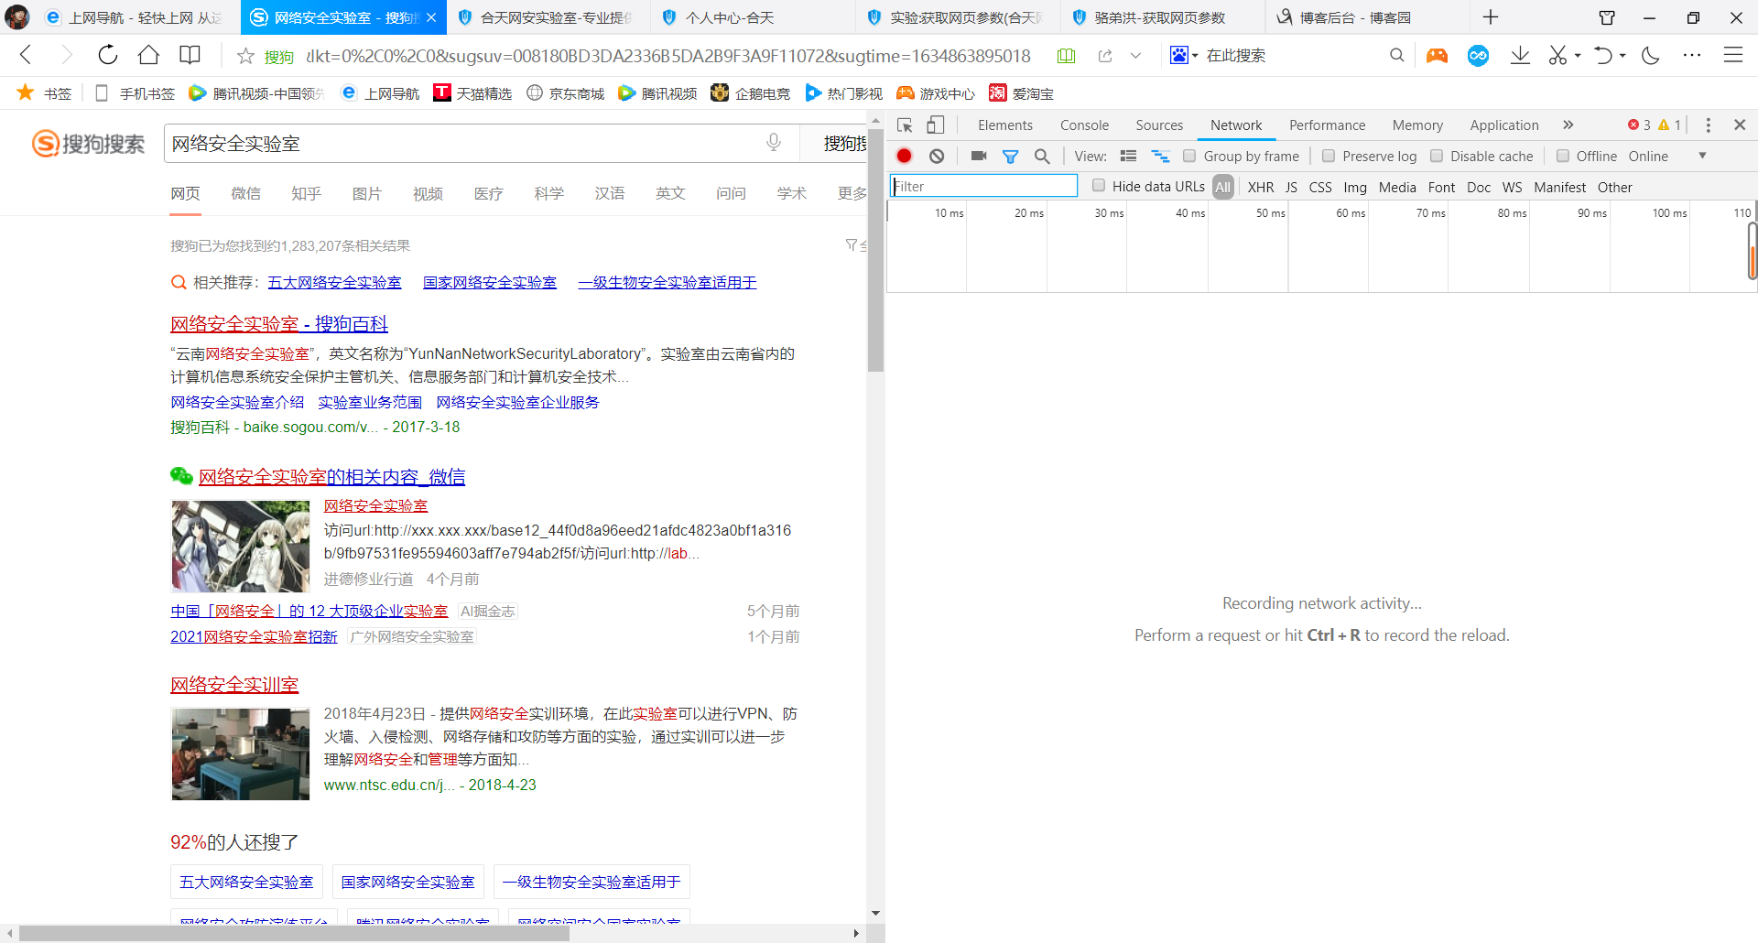Click the undo closed tab icon

tap(1602, 55)
